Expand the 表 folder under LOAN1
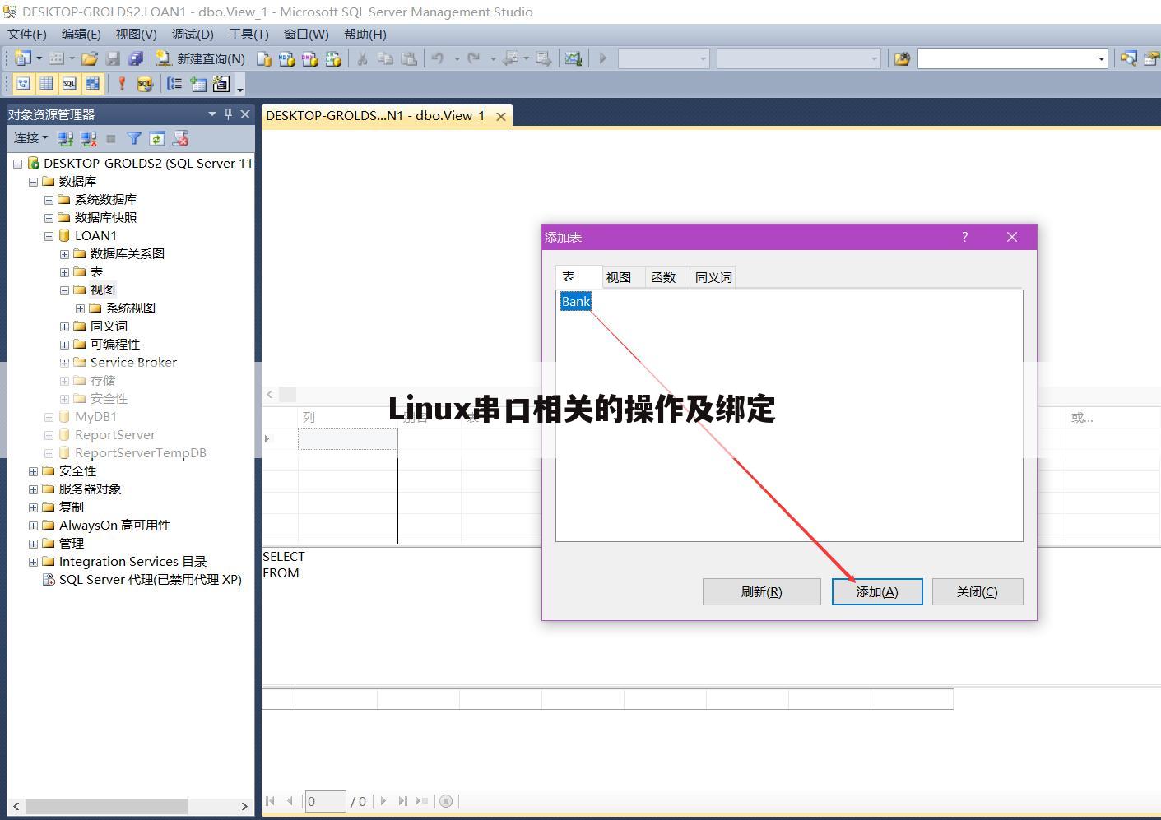 coord(64,271)
